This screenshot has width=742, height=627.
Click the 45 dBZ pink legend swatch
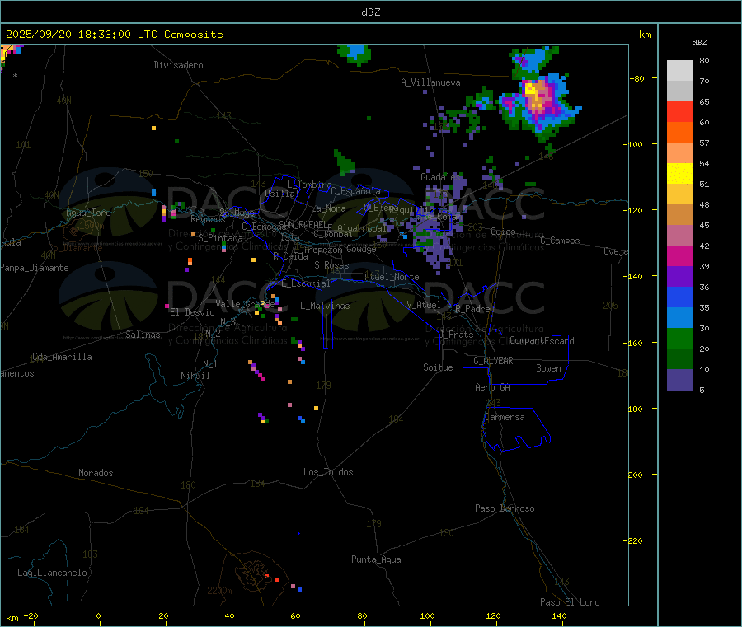tap(679, 236)
